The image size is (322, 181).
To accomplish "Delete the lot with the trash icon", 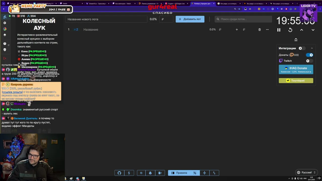I will pos(260,29).
